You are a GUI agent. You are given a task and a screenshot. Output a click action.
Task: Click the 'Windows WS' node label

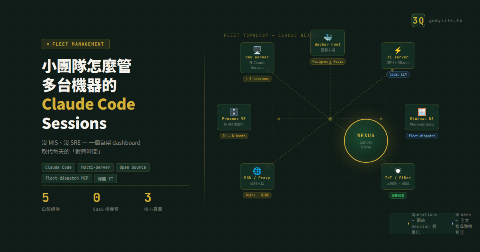pos(422,119)
